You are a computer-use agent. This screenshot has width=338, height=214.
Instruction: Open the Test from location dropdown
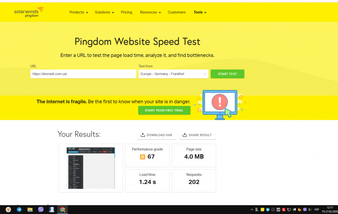(173, 74)
